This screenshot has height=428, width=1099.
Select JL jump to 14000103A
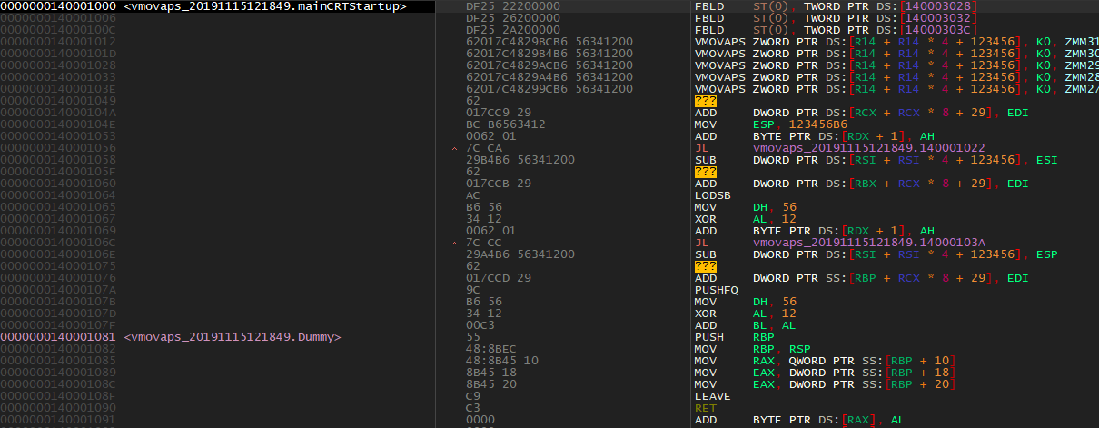coord(840,243)
